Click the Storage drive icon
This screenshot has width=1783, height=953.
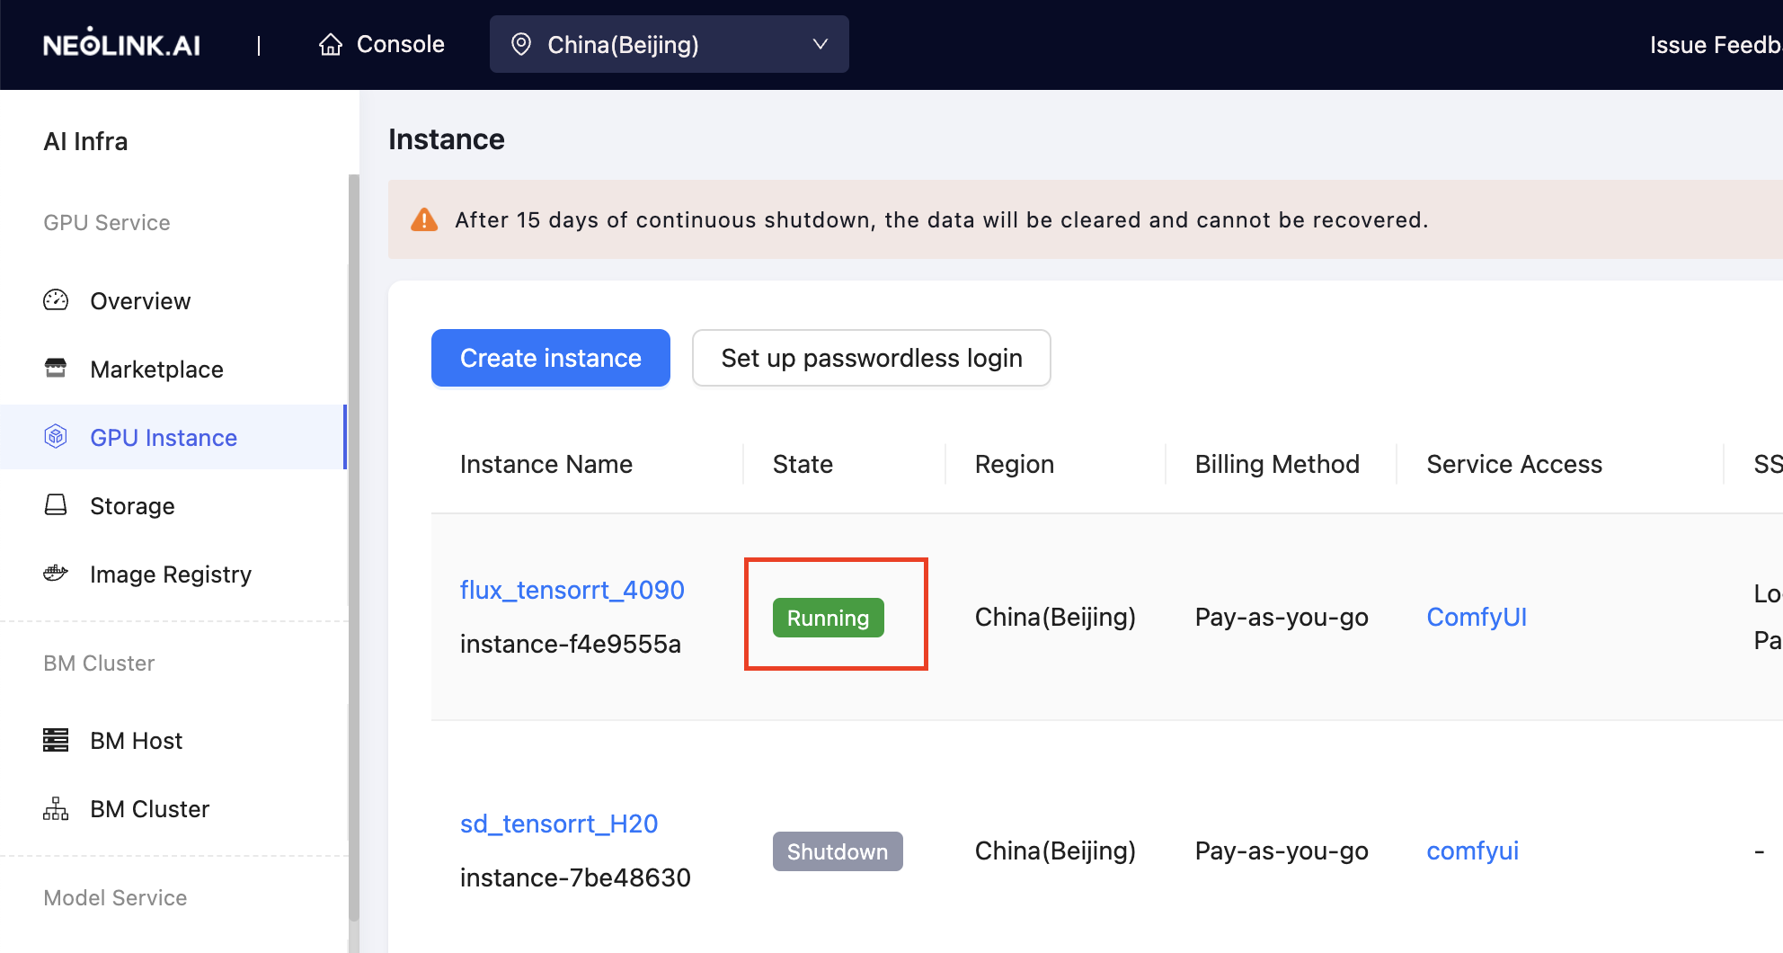point(56,505)
